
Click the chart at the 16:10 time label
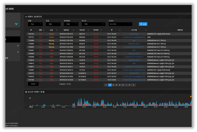click(84, 107)
